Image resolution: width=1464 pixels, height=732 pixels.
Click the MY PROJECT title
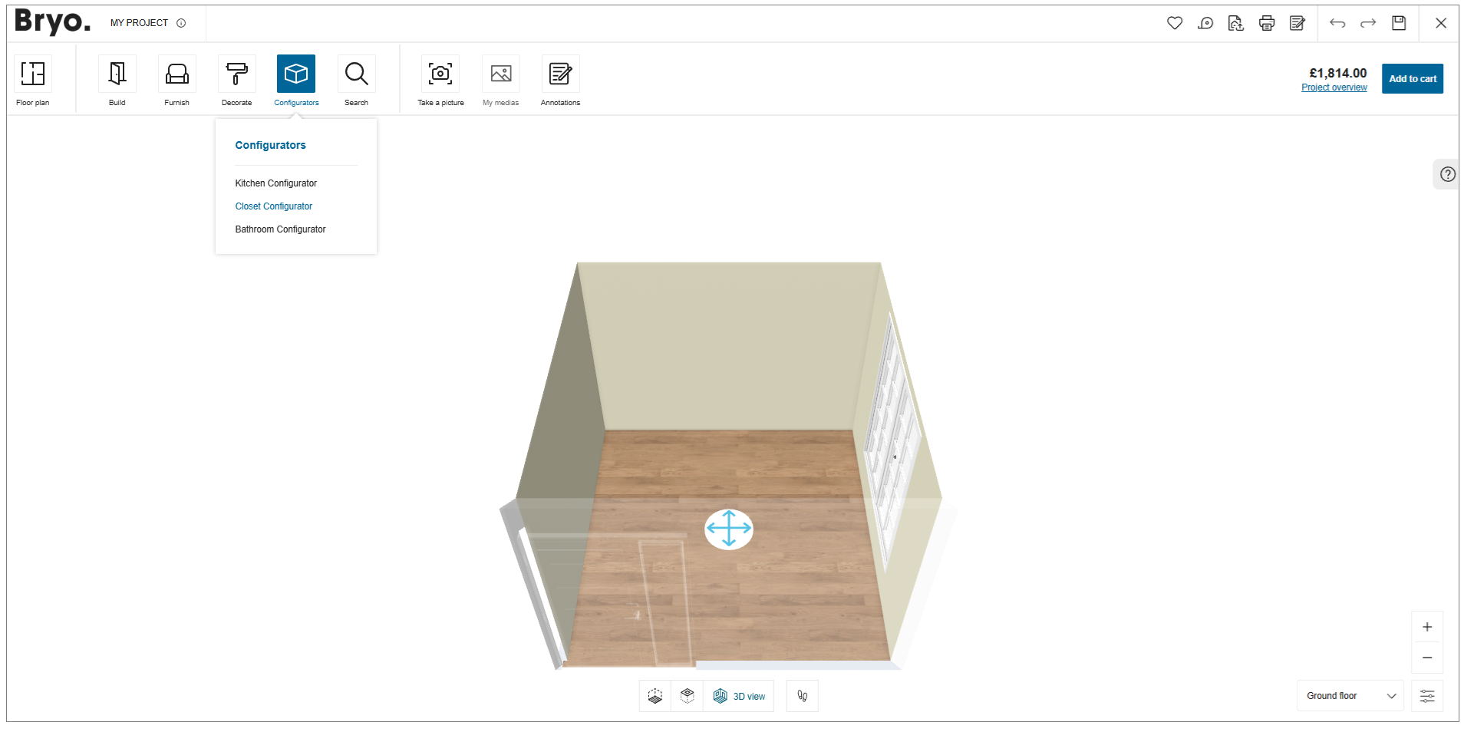click(x=139, y=23)
